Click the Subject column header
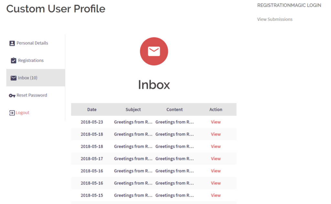The image size is (331, 204). (133, 109)
